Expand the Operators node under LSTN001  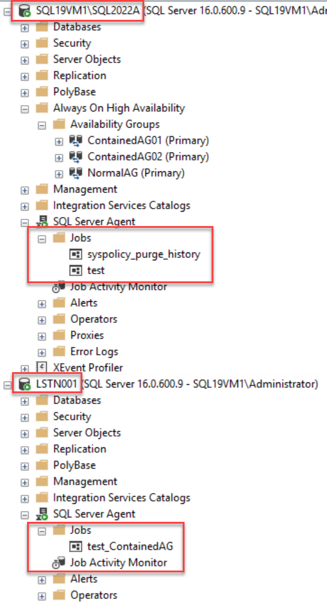42,596
